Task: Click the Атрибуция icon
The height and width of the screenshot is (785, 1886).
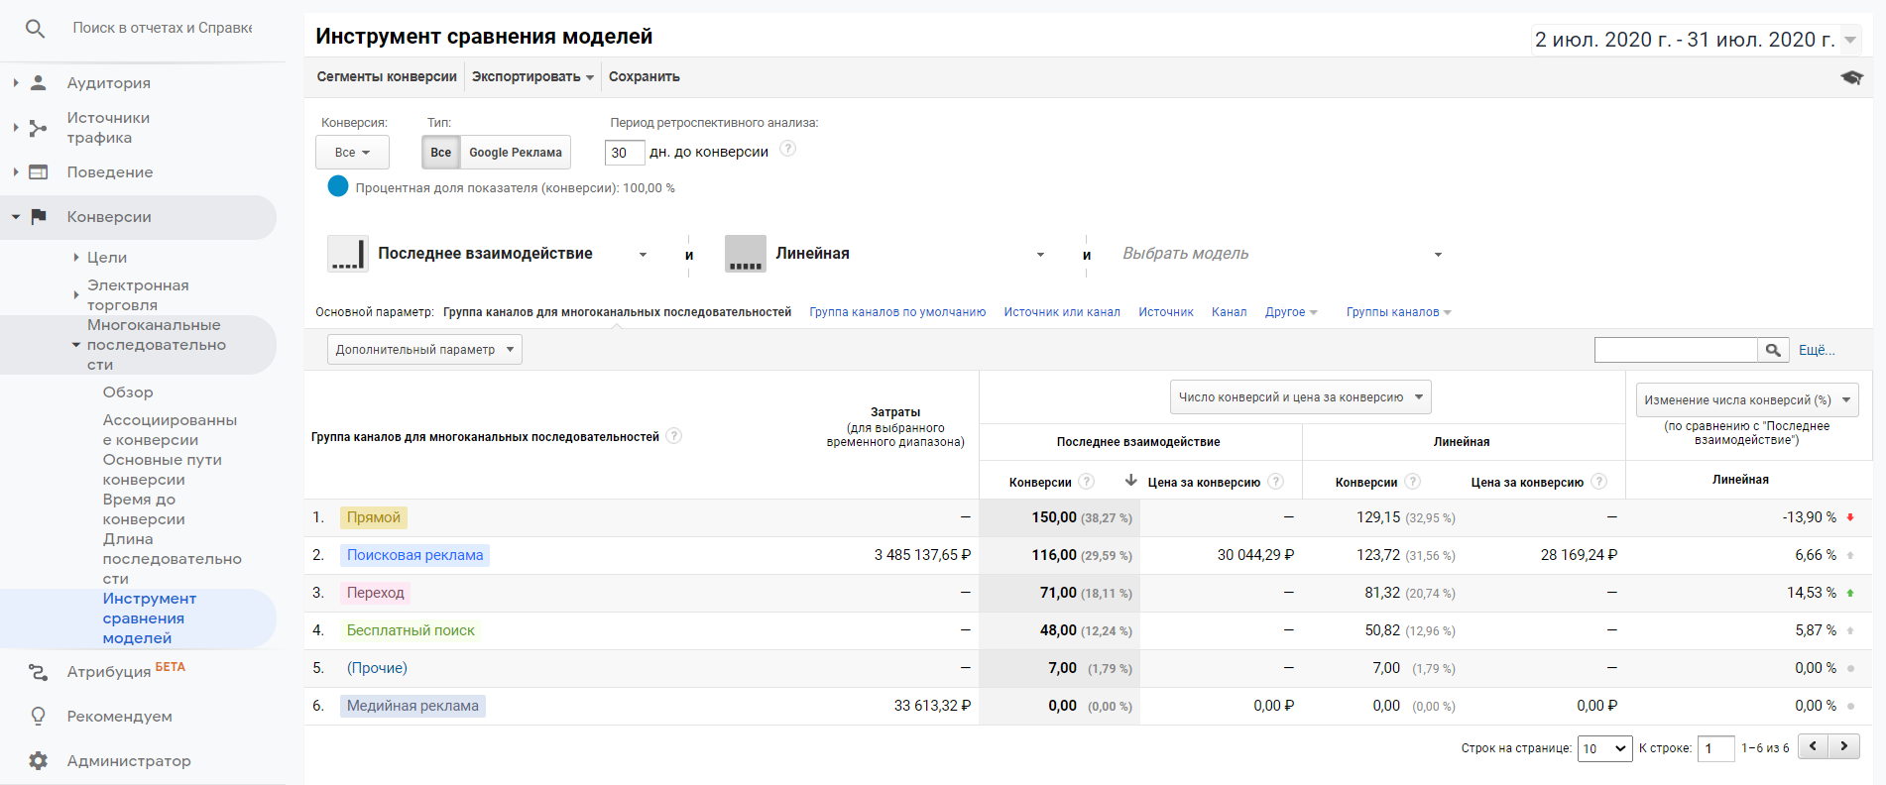Action: [x=39, y=672]
